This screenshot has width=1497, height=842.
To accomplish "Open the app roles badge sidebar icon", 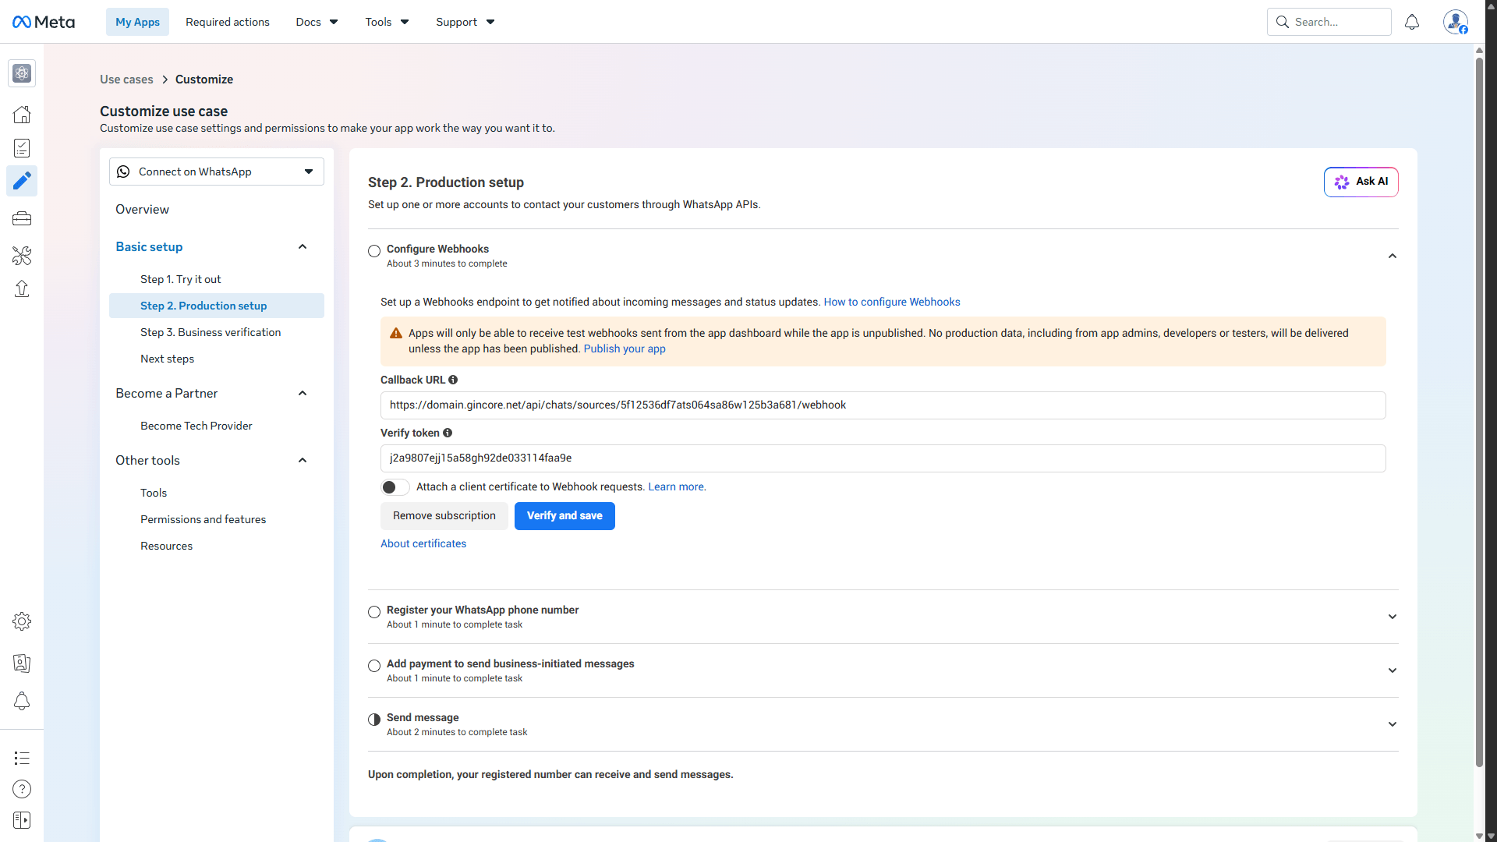I will [22, 663].
